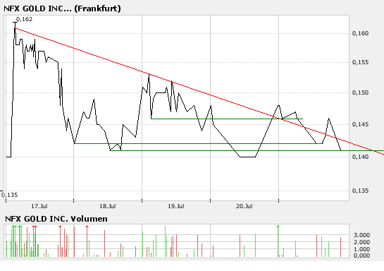Click the 19.Jul date label
The height and width of the screenshot is (271, 384).
[x=176, y=206]
